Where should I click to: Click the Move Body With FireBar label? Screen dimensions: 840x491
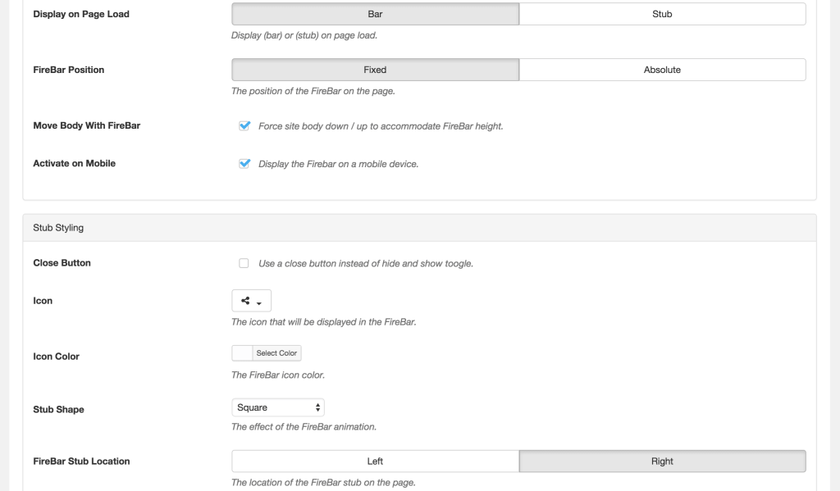(86, 125)
